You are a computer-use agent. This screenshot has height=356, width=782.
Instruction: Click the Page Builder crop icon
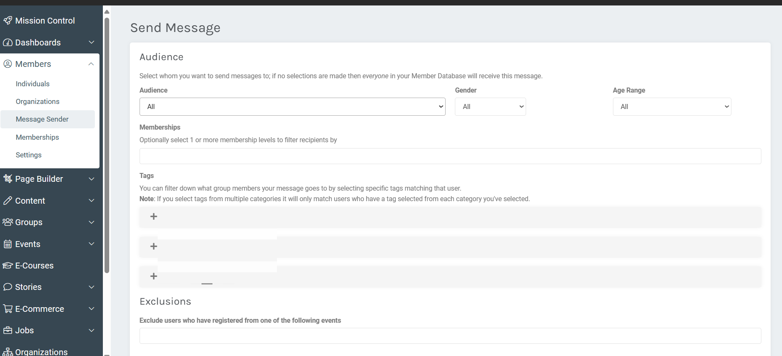point(8,179)
